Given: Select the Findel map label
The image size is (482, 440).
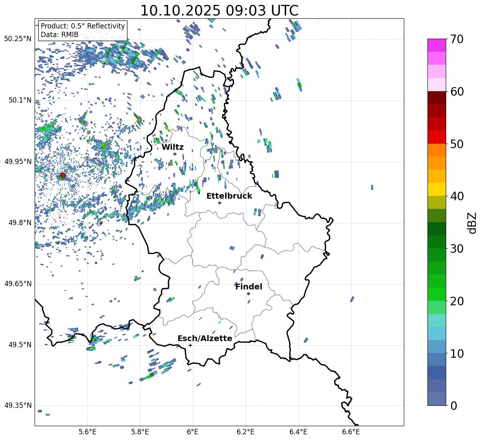Looking at the screenshot, I should pyautogui.click(x=249, y=287).
